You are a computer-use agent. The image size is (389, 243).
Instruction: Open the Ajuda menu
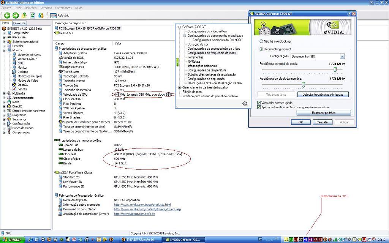pos(79,8)
